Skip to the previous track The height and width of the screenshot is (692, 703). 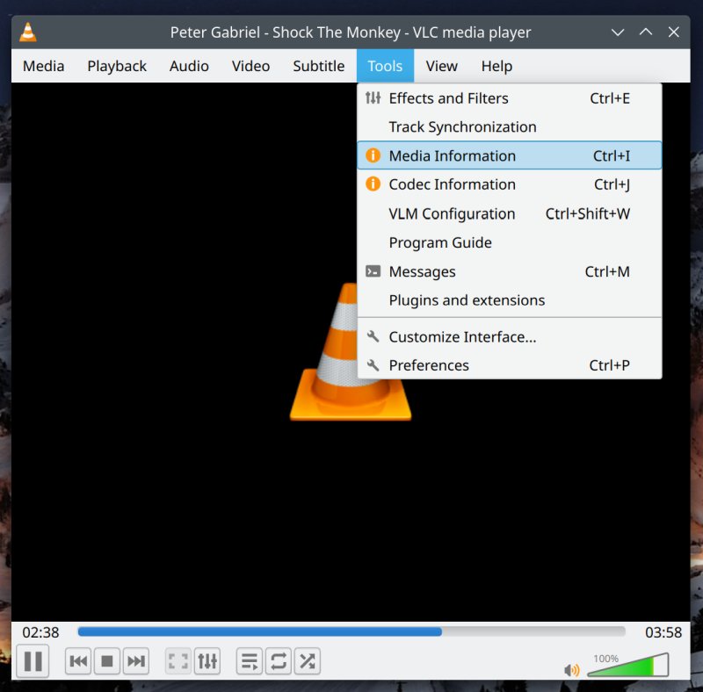coord(78,661)
